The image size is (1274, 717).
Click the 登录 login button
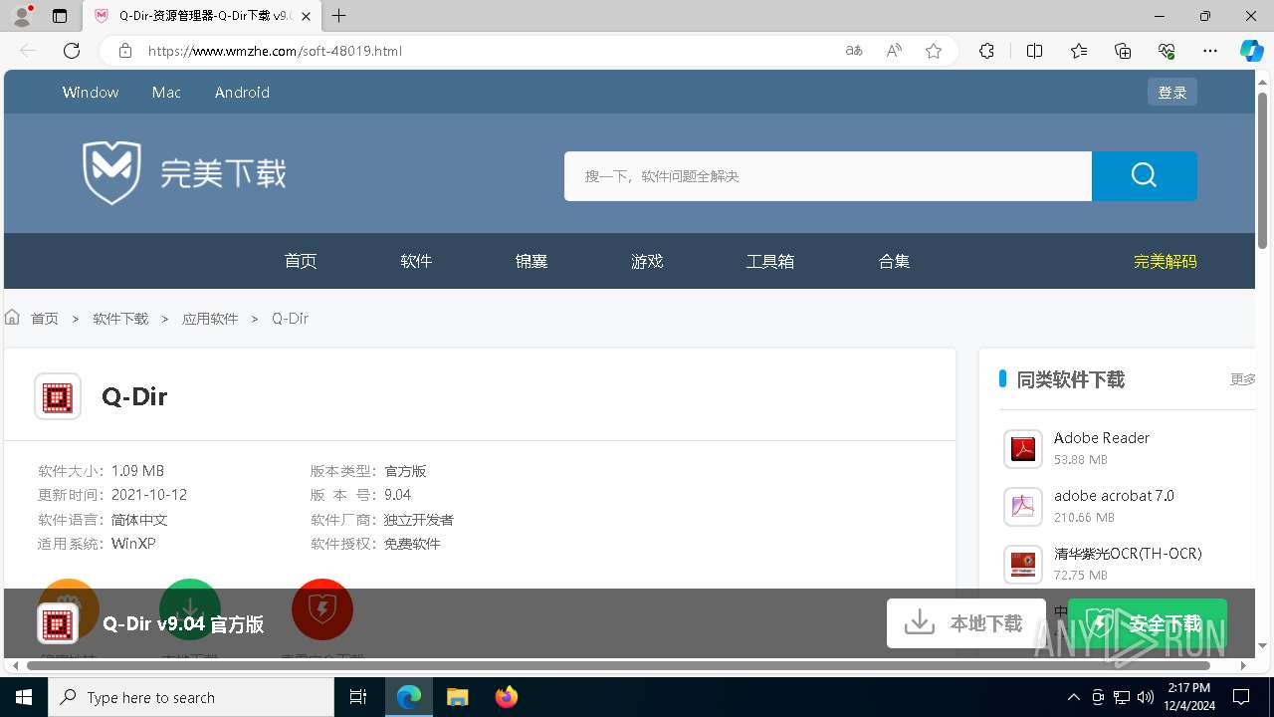[1172, 92]
